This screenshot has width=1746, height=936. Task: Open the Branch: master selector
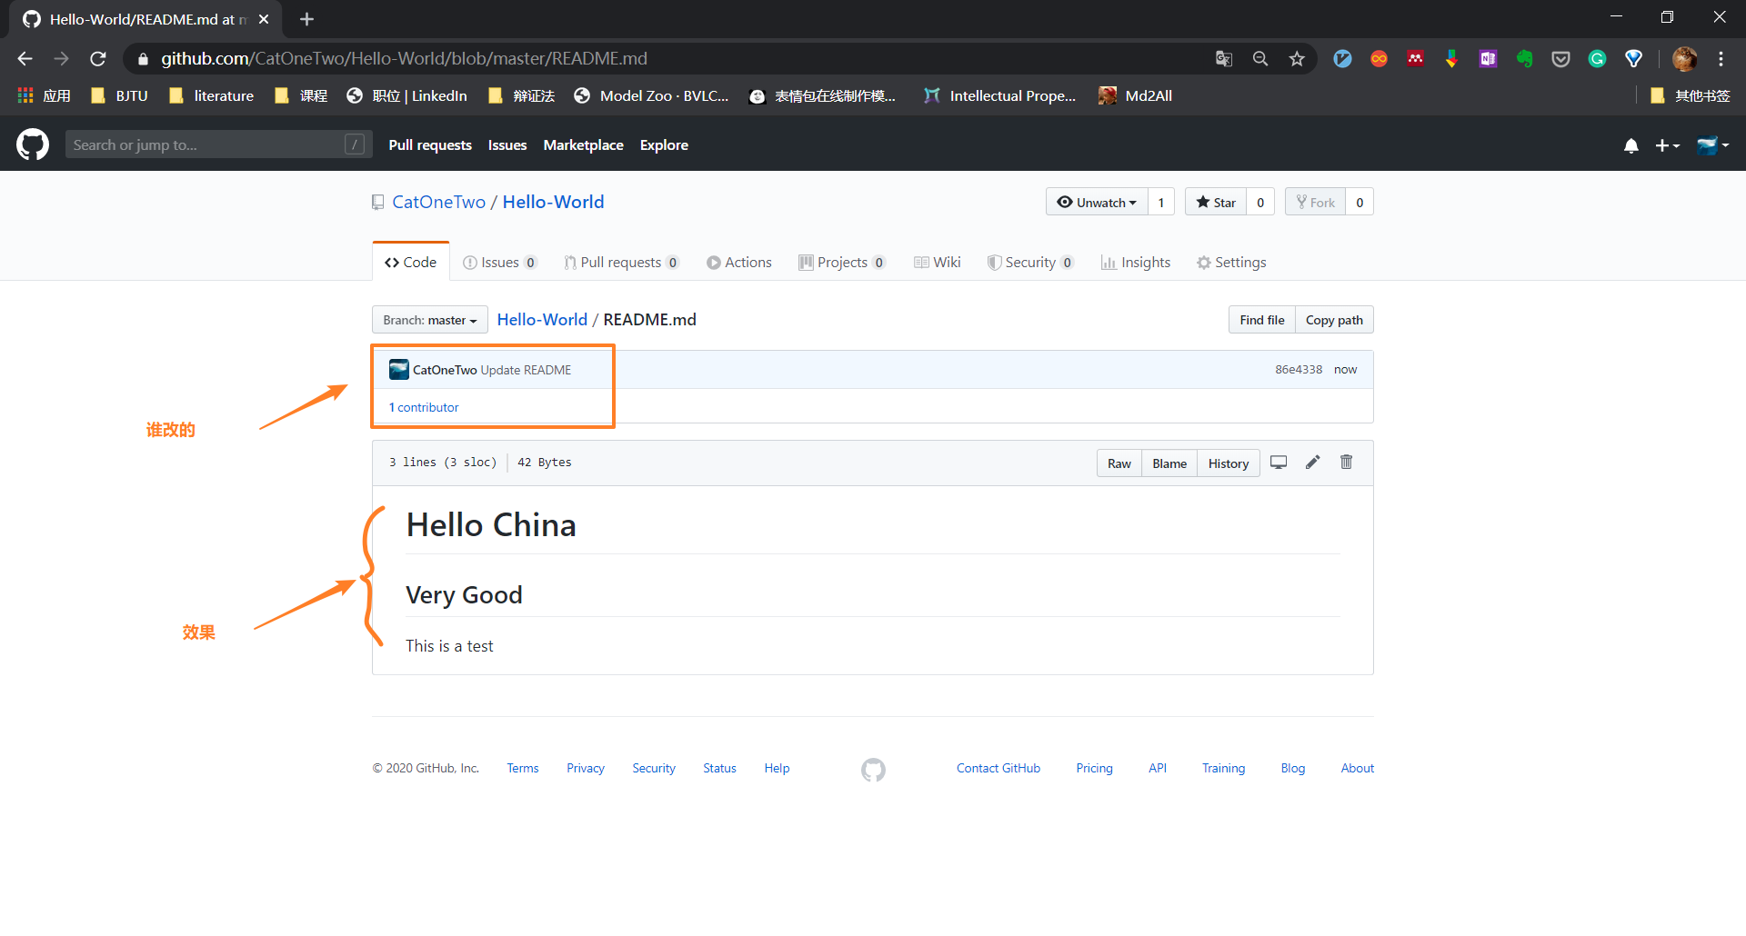(430, 320)
